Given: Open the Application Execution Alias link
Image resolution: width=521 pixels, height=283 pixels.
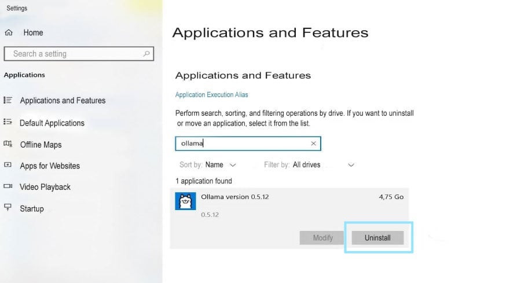Looking at the screenshot, I should point(212,95).
